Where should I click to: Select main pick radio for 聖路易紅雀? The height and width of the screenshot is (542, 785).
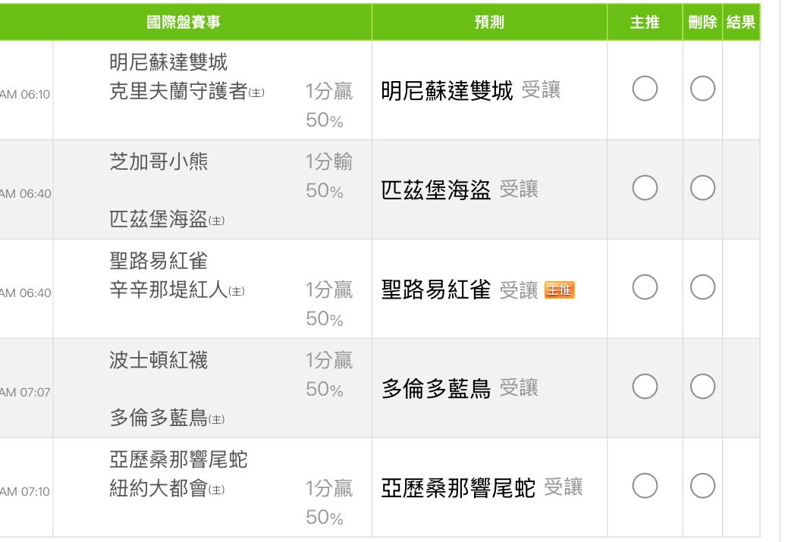[x=645, y=287]
